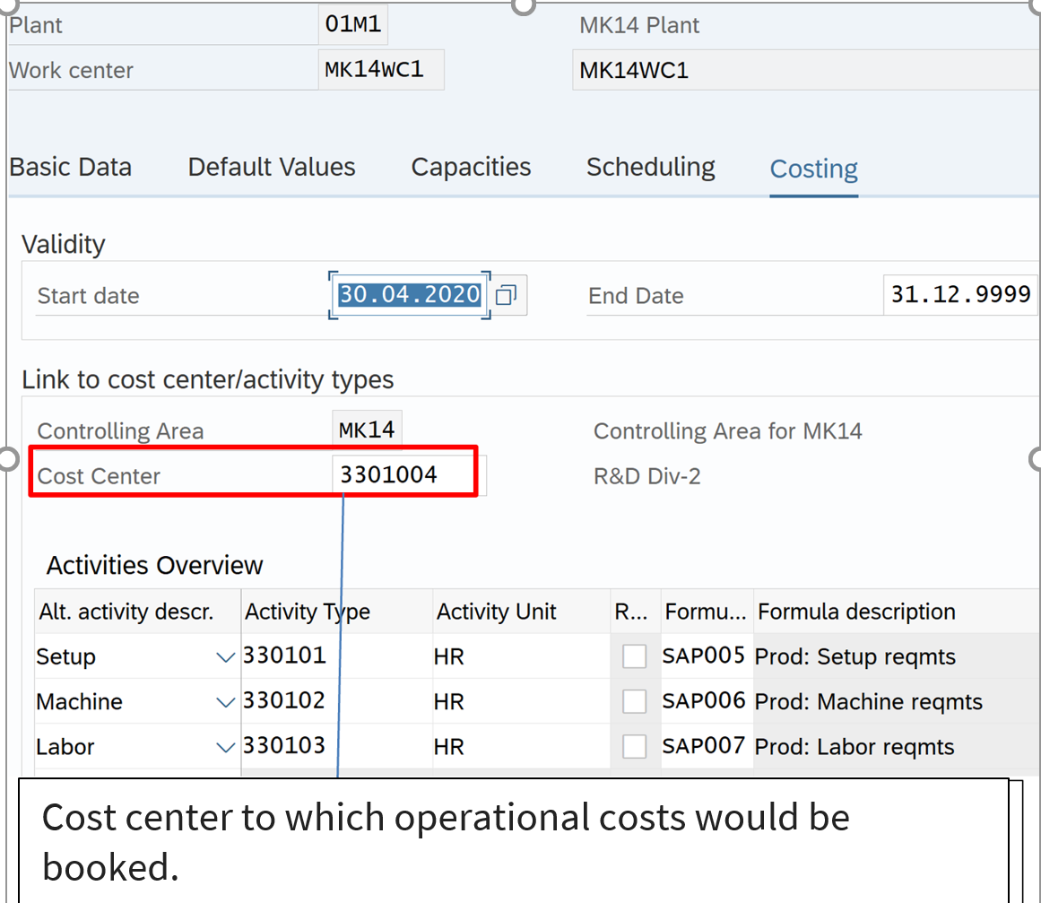Select formula key SAP006 in Machine row
Screen dimensions: 1041x903
704,701
